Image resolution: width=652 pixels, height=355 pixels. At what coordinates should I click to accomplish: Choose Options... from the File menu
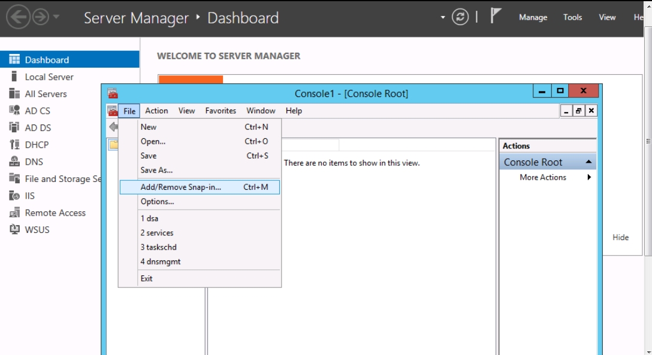pos(200,201)
